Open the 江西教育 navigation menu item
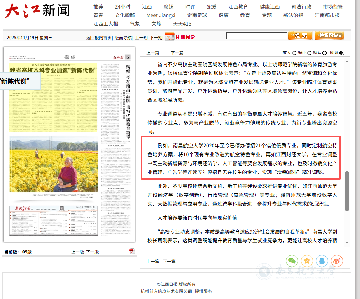This screenshot has height=299, width=360. [x=238, y=7]
